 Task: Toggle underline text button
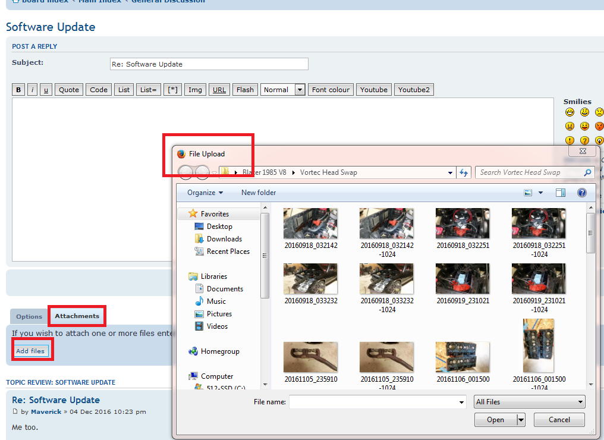[x=46, y=90]
